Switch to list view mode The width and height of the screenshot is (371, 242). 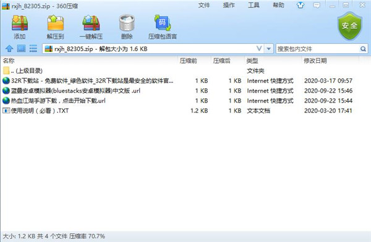pyautogui.click(x=33, y=49)
